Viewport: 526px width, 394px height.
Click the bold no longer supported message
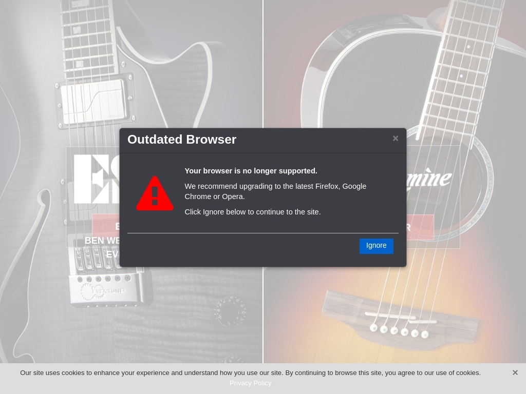point(251,171)
